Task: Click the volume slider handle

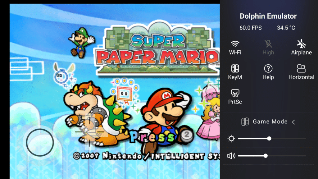Action: 266,156
